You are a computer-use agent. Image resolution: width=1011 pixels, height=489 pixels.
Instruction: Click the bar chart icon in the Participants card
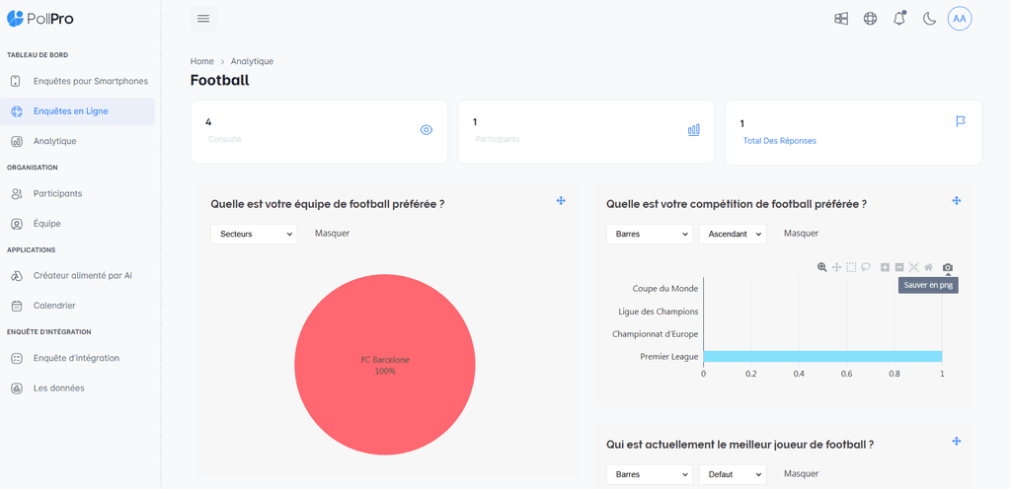click(x=693, y=129)
